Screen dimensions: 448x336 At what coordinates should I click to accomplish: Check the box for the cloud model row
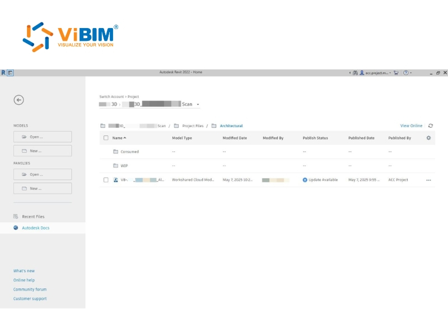(x=106, y=180)
